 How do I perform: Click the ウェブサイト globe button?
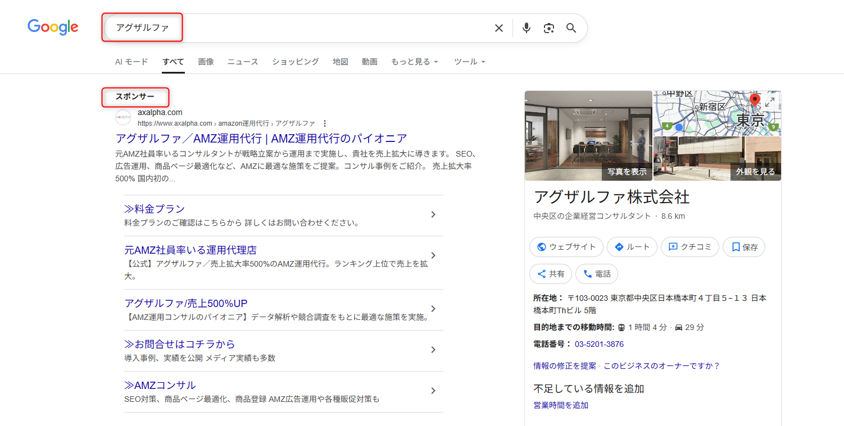click(566, 247)
